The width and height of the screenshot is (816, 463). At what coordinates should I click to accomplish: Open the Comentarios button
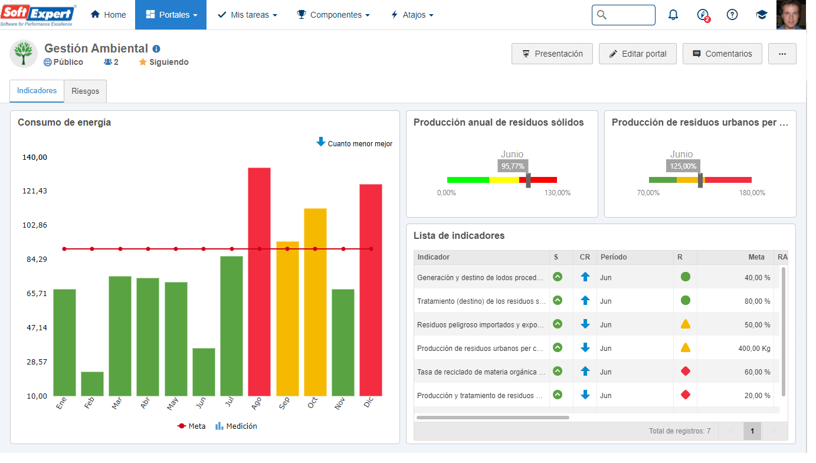coord(722,54)
